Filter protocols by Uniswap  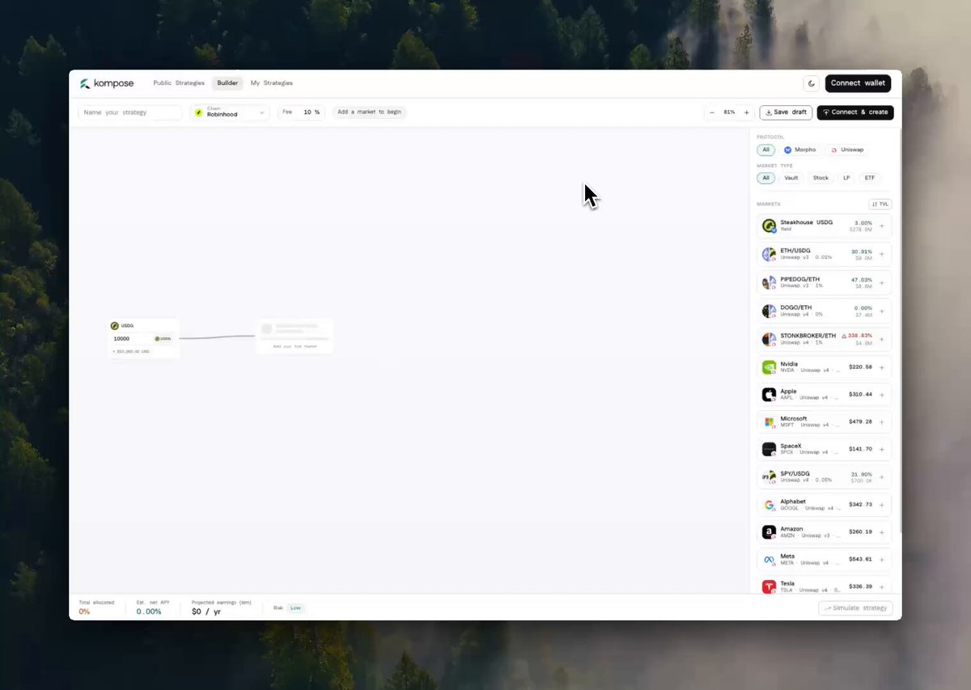(847, 150)
